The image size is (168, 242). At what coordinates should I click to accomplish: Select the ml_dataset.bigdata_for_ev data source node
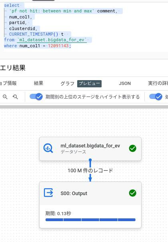(x=90, y=149)
